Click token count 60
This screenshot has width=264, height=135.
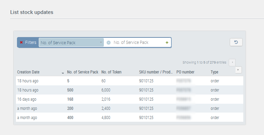[103, 81]
